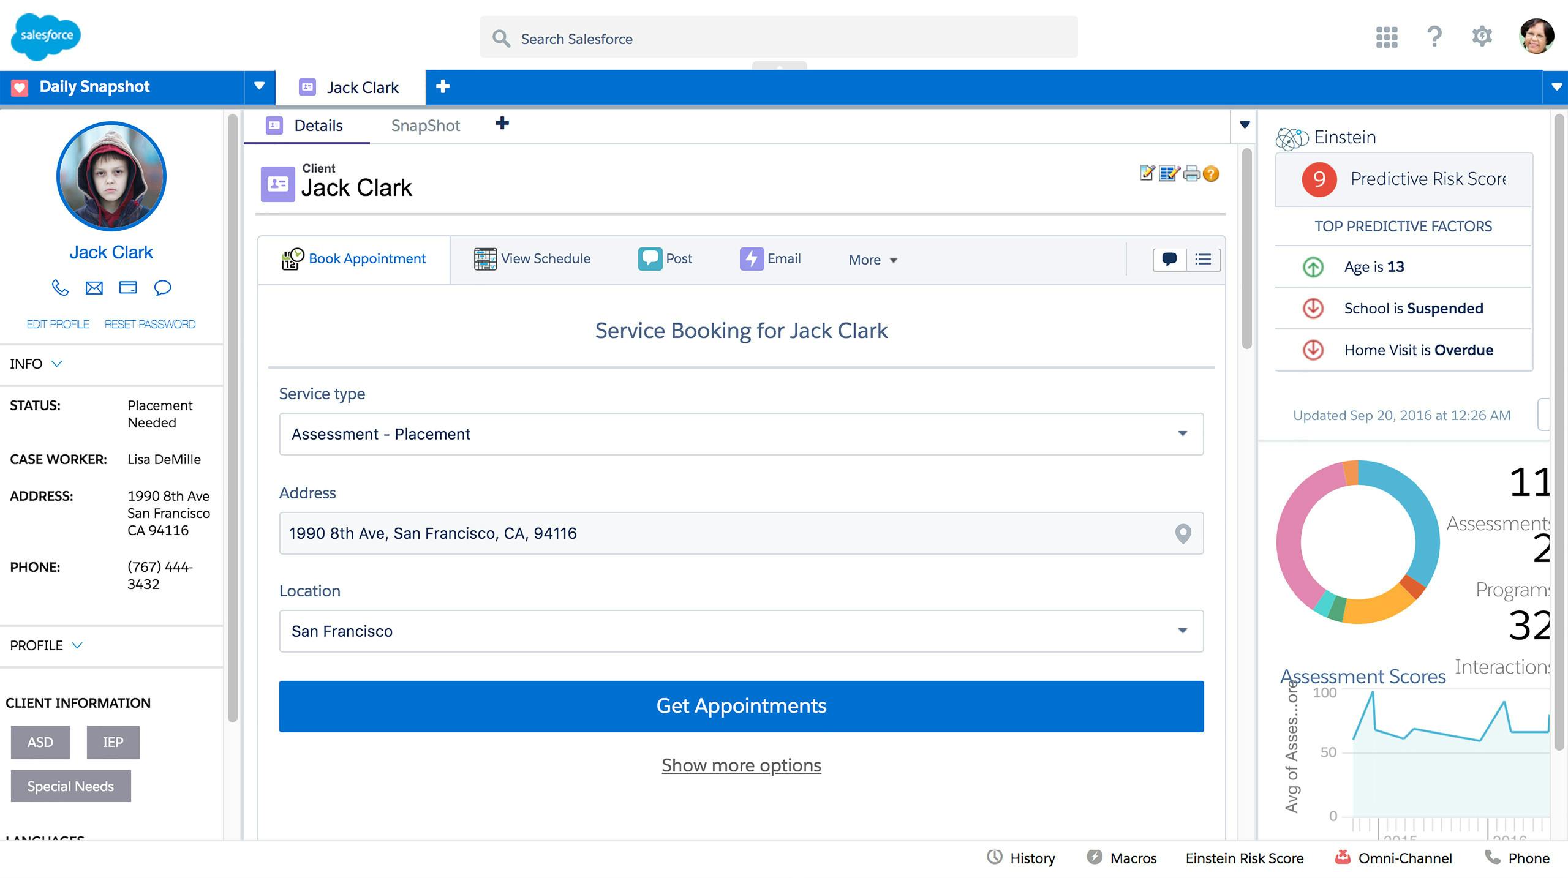Open Einstein Risk Score in utility bar
The width and height of the screenshot is (1568, 878).
[x=1245, y=858]
